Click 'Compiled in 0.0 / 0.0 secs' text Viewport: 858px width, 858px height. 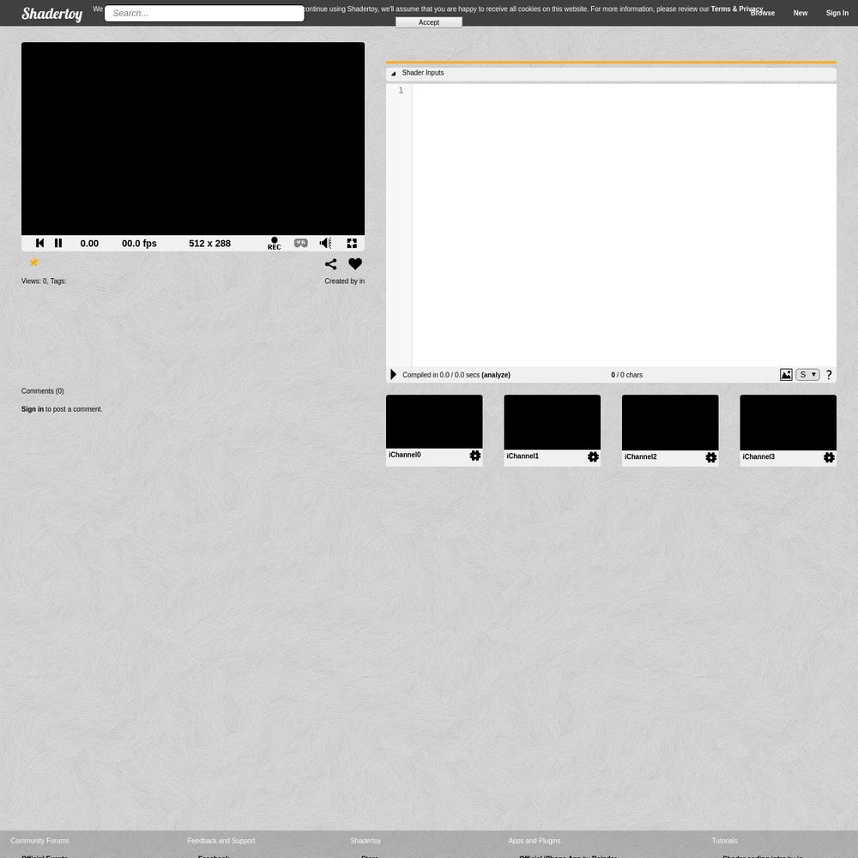tap(441, 375)
